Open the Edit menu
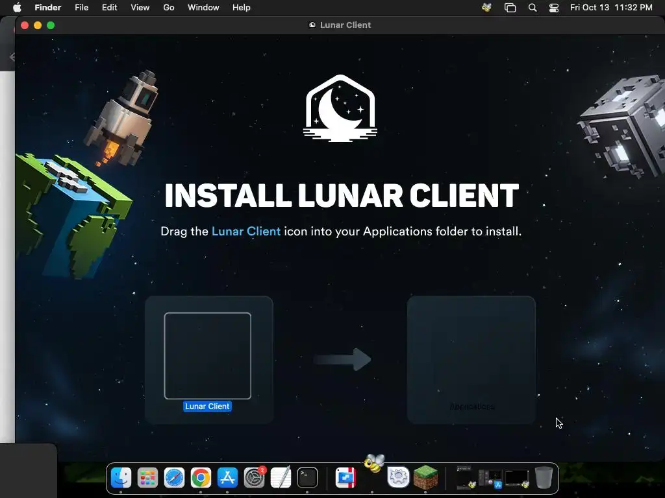 pyautogui.click(x=109, y=8)
